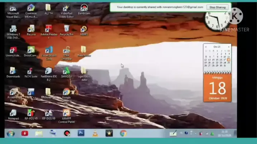
Task: Open the Windows Start menu
Action: click(x=11, y=133)
